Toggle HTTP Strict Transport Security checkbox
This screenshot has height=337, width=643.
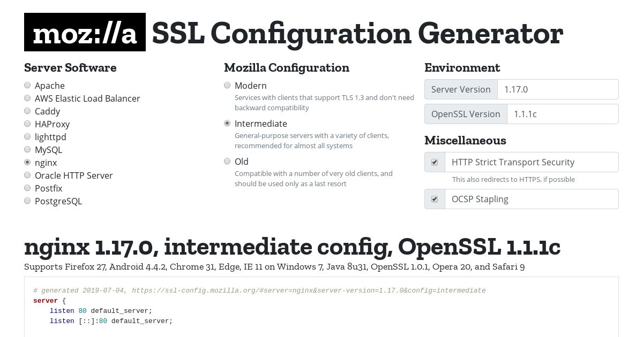(435, 162)
